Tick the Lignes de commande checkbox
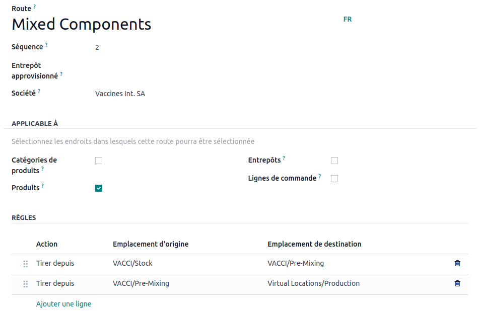The image size is (479, 311). point(334,179)
